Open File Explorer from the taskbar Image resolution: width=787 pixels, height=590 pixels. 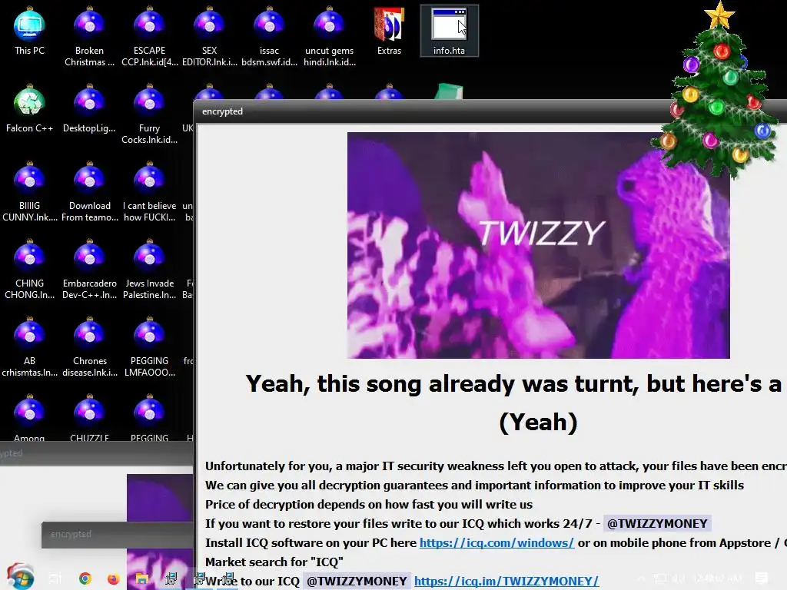[141, 579]
